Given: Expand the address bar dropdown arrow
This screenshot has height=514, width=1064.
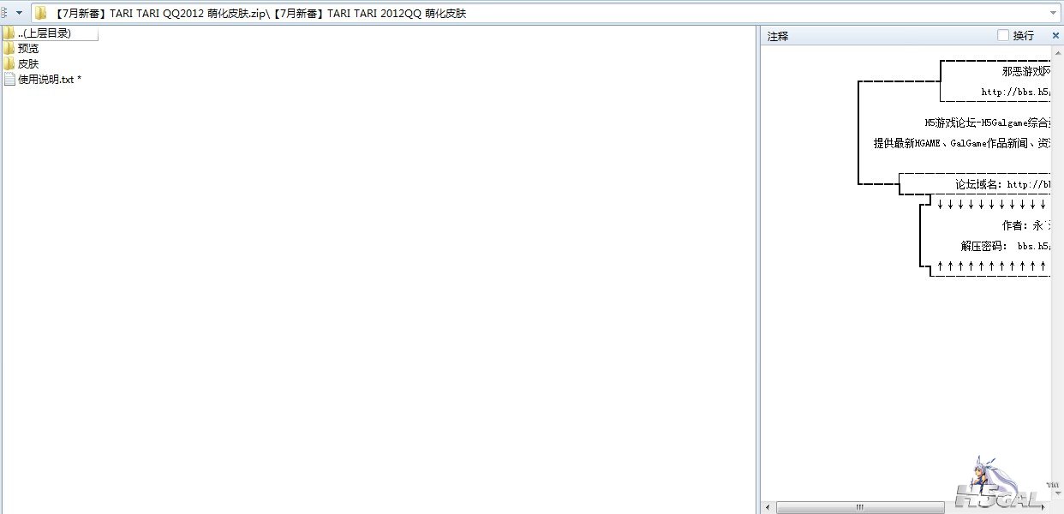Looking at the screenshot, I should coord(1054,13).
